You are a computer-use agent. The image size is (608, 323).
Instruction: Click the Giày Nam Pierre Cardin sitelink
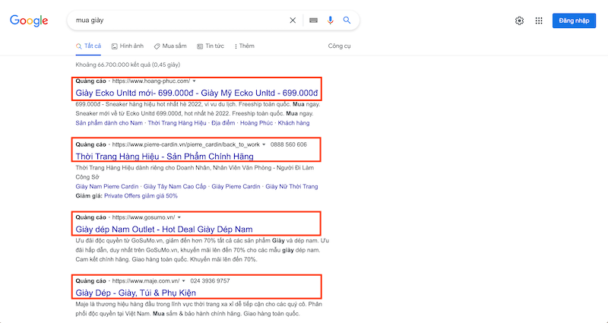tap(107, 186)
